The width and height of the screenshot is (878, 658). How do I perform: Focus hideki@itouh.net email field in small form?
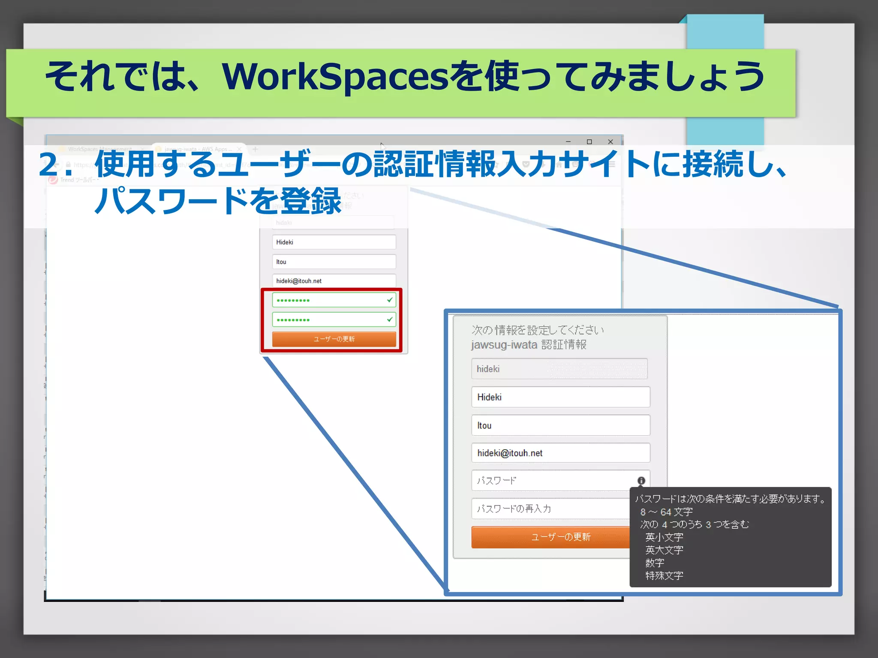point(334,281)
